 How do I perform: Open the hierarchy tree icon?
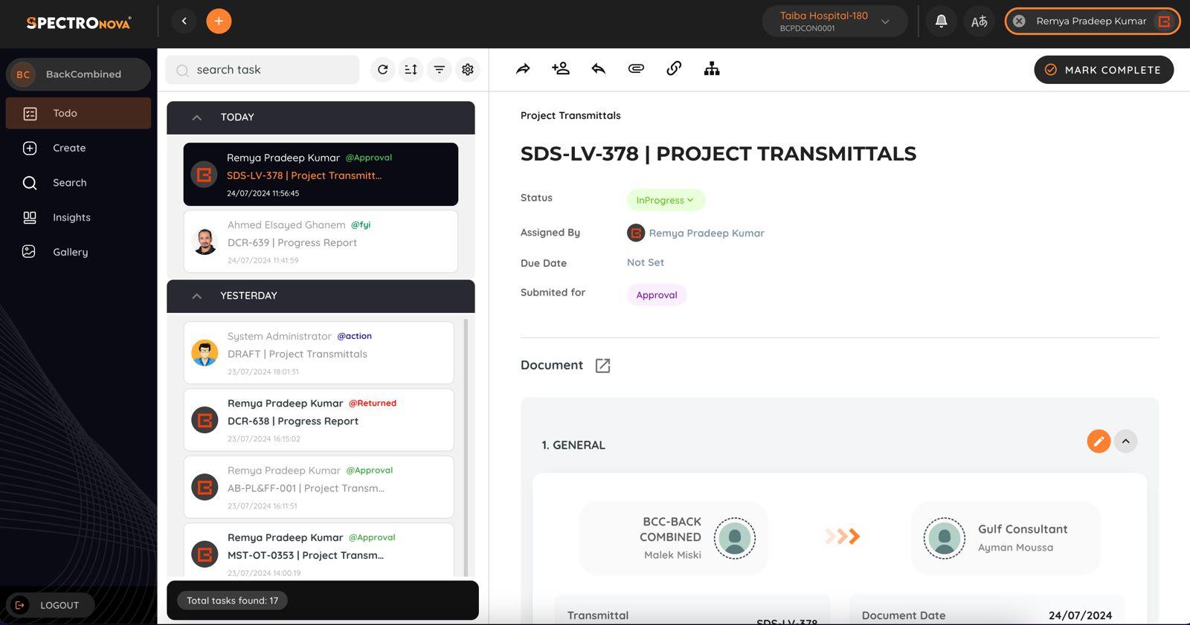click(712, 68)
